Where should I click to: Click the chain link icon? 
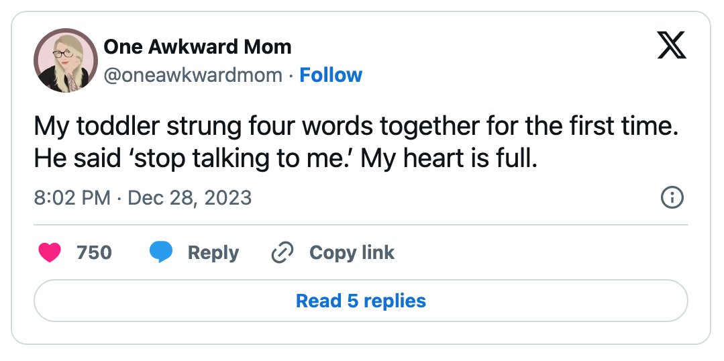tap(282, 252)
